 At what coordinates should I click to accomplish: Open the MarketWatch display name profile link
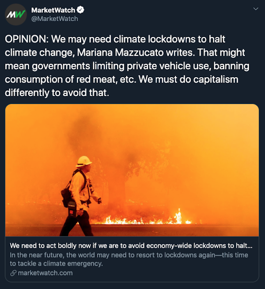(x=53, y=10)
